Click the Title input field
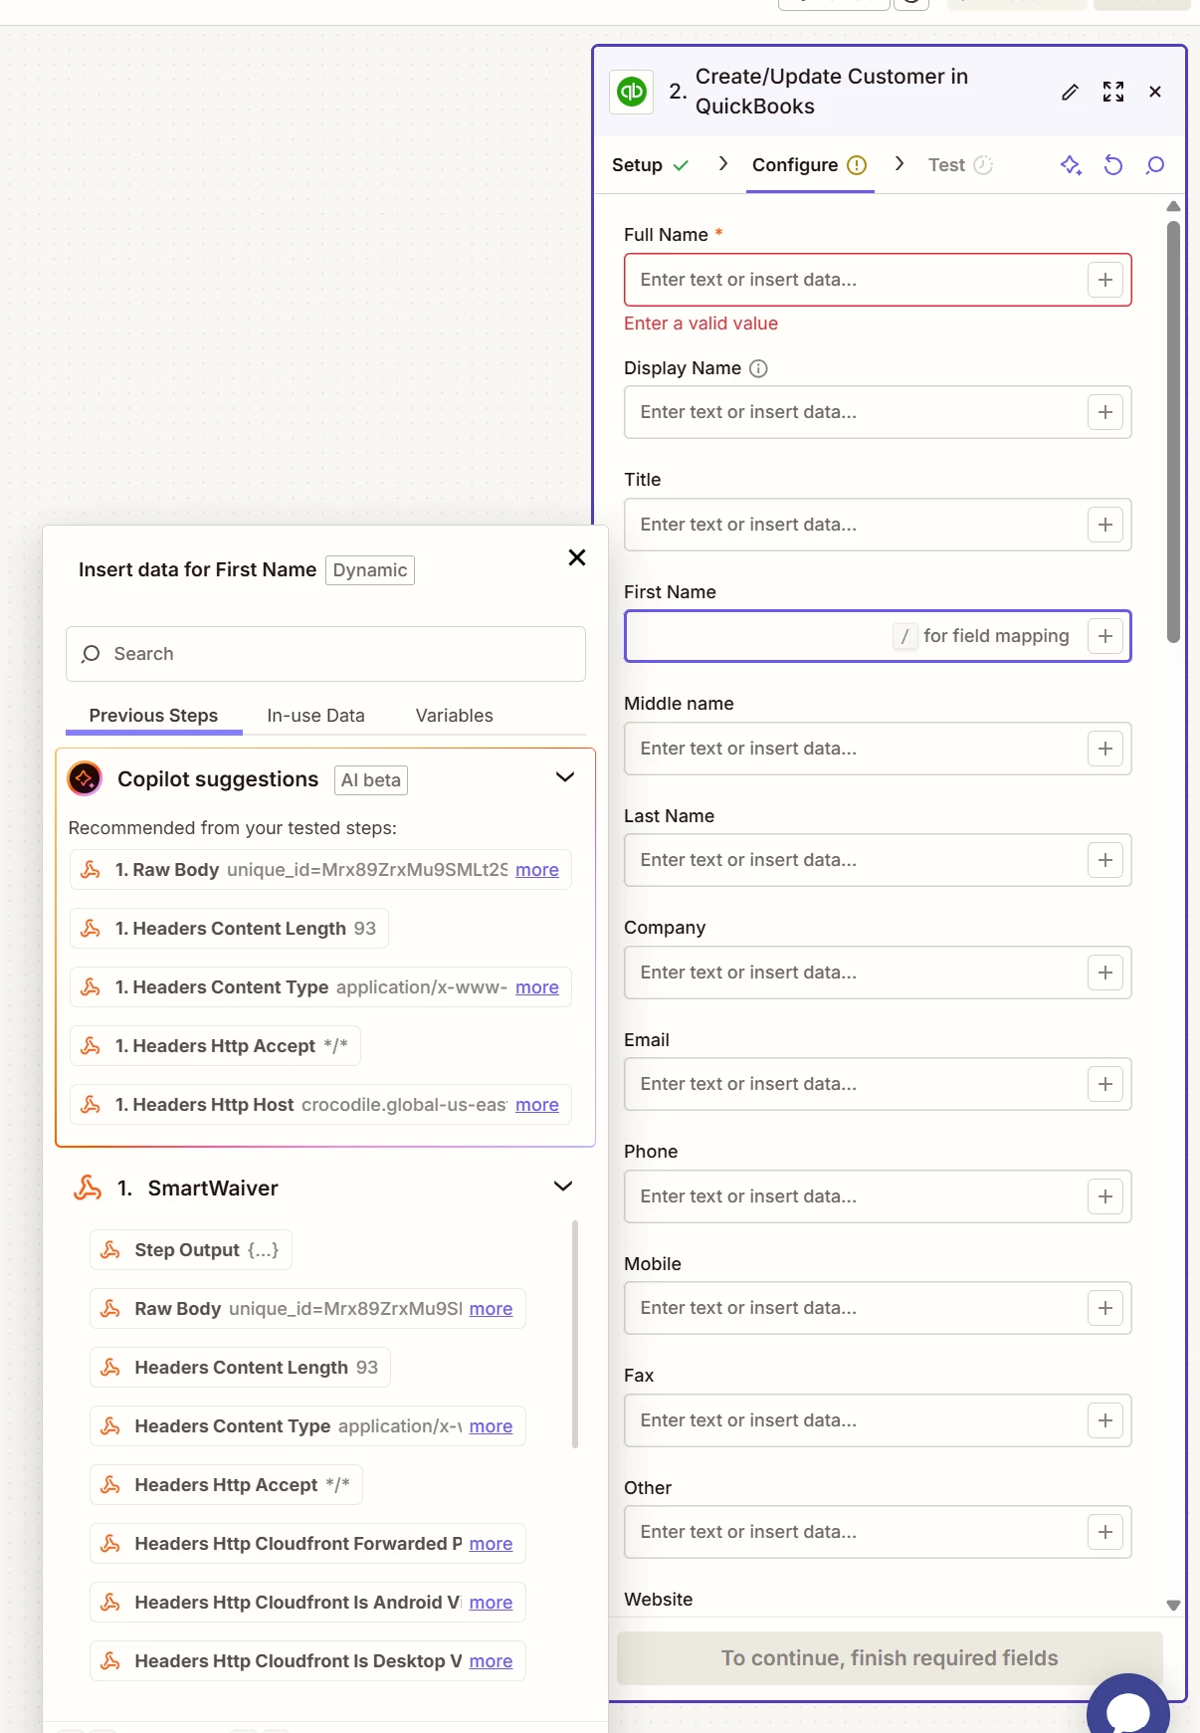1200x1733 pixels. point(878,525)
